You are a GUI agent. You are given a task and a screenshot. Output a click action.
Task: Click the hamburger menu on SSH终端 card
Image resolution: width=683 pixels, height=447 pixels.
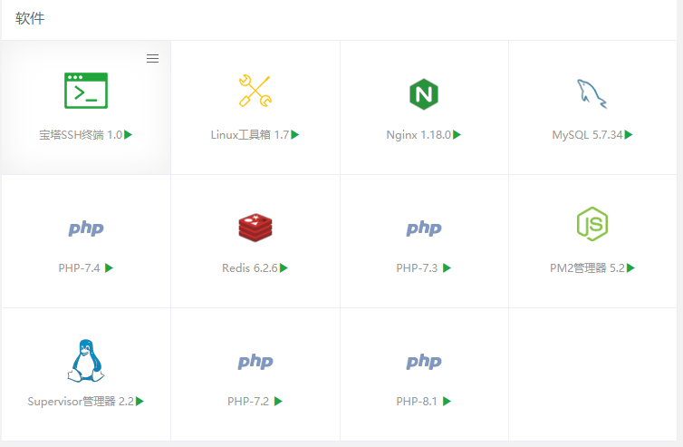point(152,58)
